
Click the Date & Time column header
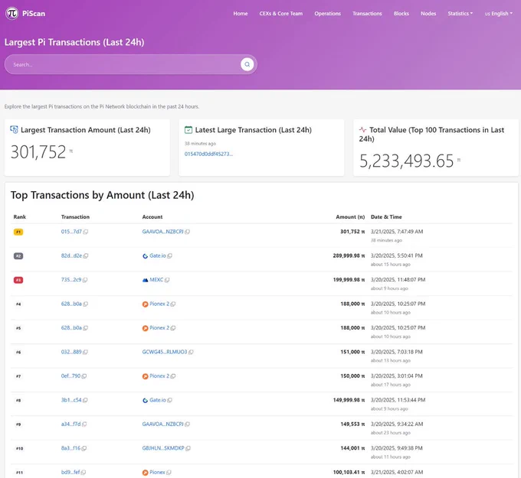coord(386,216)
